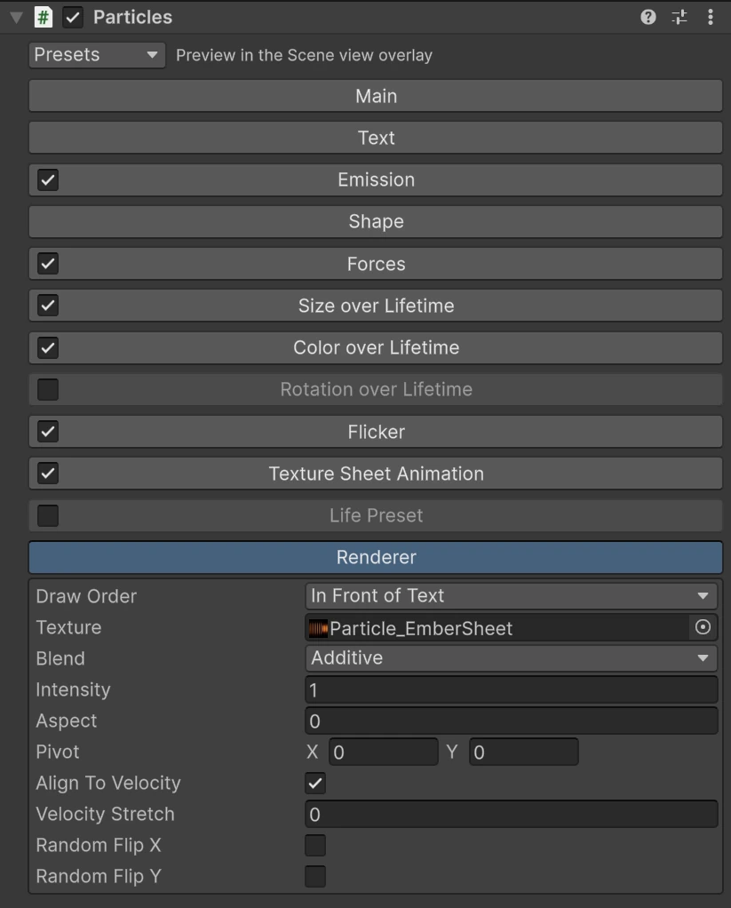This screenshot has height=908, width=731.
Task: Enable the Life Preset checkbox
Action: point(47,515)
